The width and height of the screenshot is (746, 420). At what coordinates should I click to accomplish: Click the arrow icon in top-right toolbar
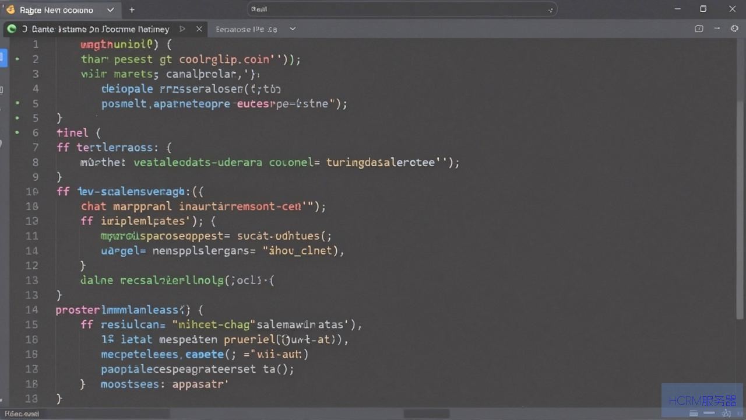[x=717, y=29]
